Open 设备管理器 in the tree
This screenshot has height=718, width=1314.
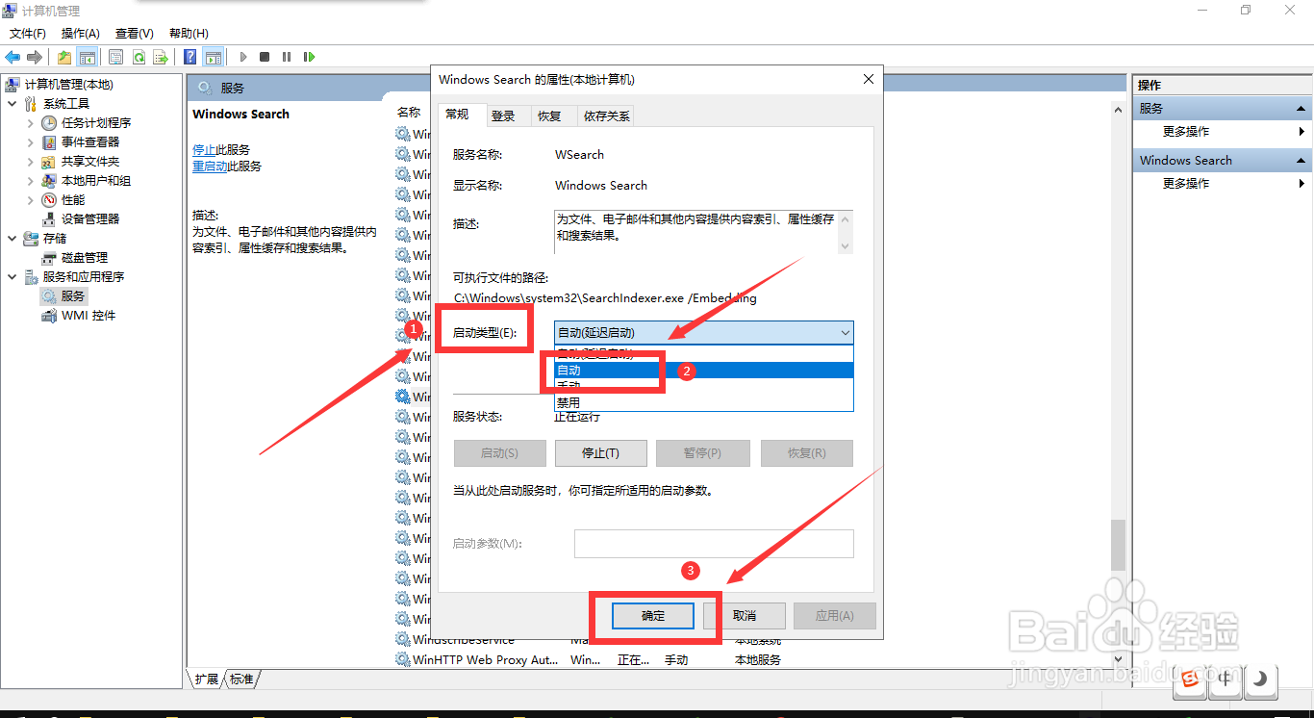(x=90, y=218)
